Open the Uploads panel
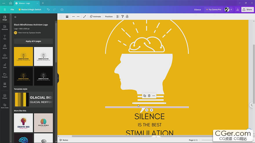The width and height of the screenshot is (255, 143). 5,56
